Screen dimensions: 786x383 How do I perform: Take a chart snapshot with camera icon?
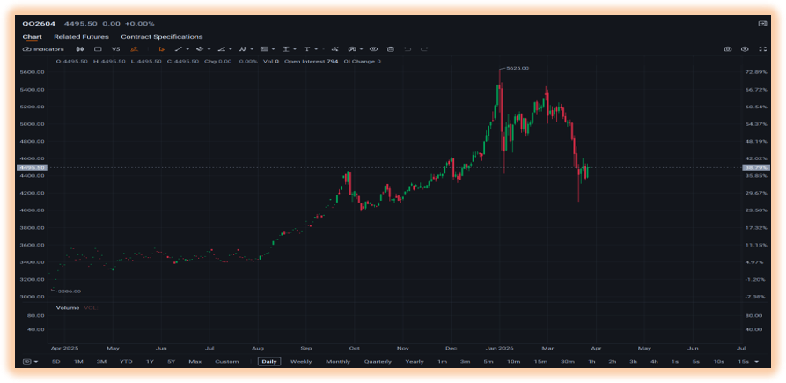[x=727, y=49]
